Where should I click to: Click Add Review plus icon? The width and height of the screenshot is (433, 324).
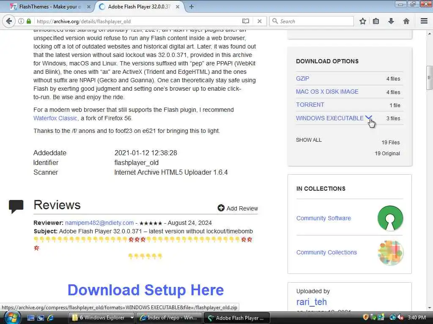[x=221, y=208]
